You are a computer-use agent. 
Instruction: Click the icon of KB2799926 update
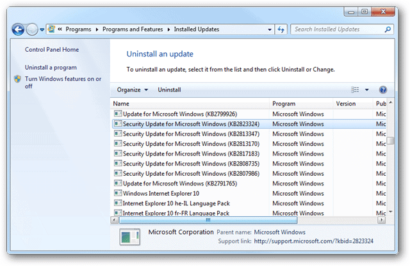click(118, 114)
